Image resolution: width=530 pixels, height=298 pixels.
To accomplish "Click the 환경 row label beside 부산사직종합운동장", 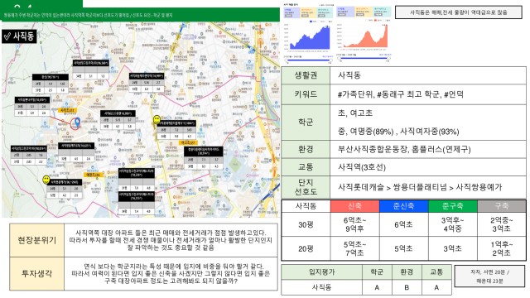I will 306,149.
